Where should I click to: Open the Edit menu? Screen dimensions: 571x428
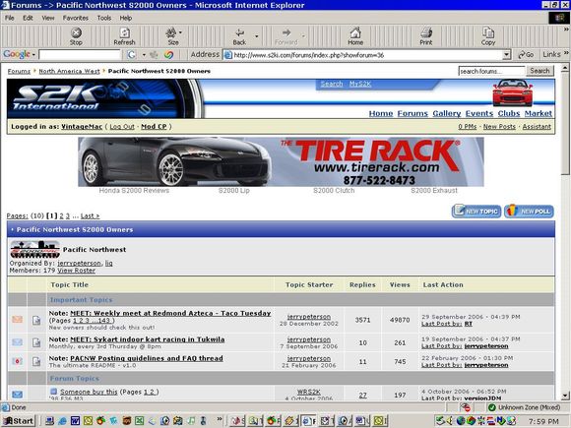pyautogui.click(x=28, y=18)
